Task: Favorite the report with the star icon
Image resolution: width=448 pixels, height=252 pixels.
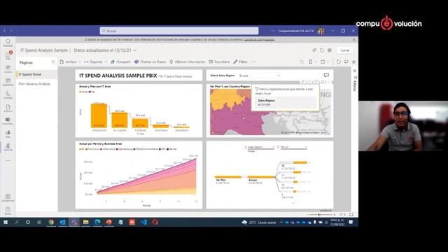Action: click(x=353, y=62)
